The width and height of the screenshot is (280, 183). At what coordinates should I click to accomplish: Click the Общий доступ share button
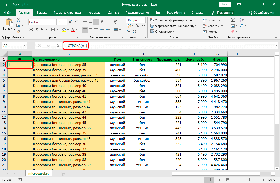click(261, 13)
